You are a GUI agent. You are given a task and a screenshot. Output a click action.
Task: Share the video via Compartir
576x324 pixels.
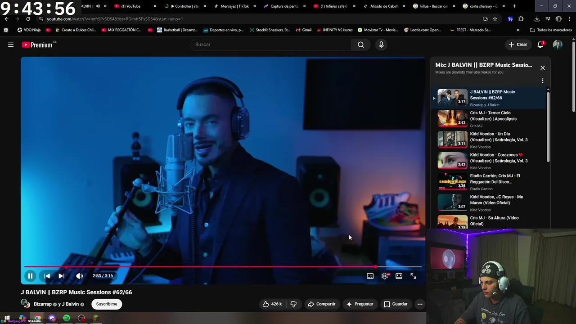point(321,304)
